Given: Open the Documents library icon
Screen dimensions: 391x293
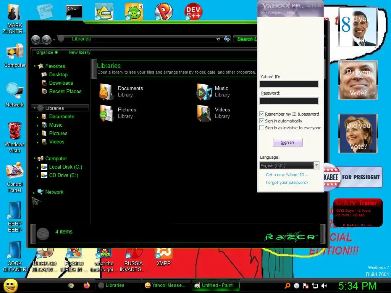Looking at the screenshot, I should click(x=107, y=92).
